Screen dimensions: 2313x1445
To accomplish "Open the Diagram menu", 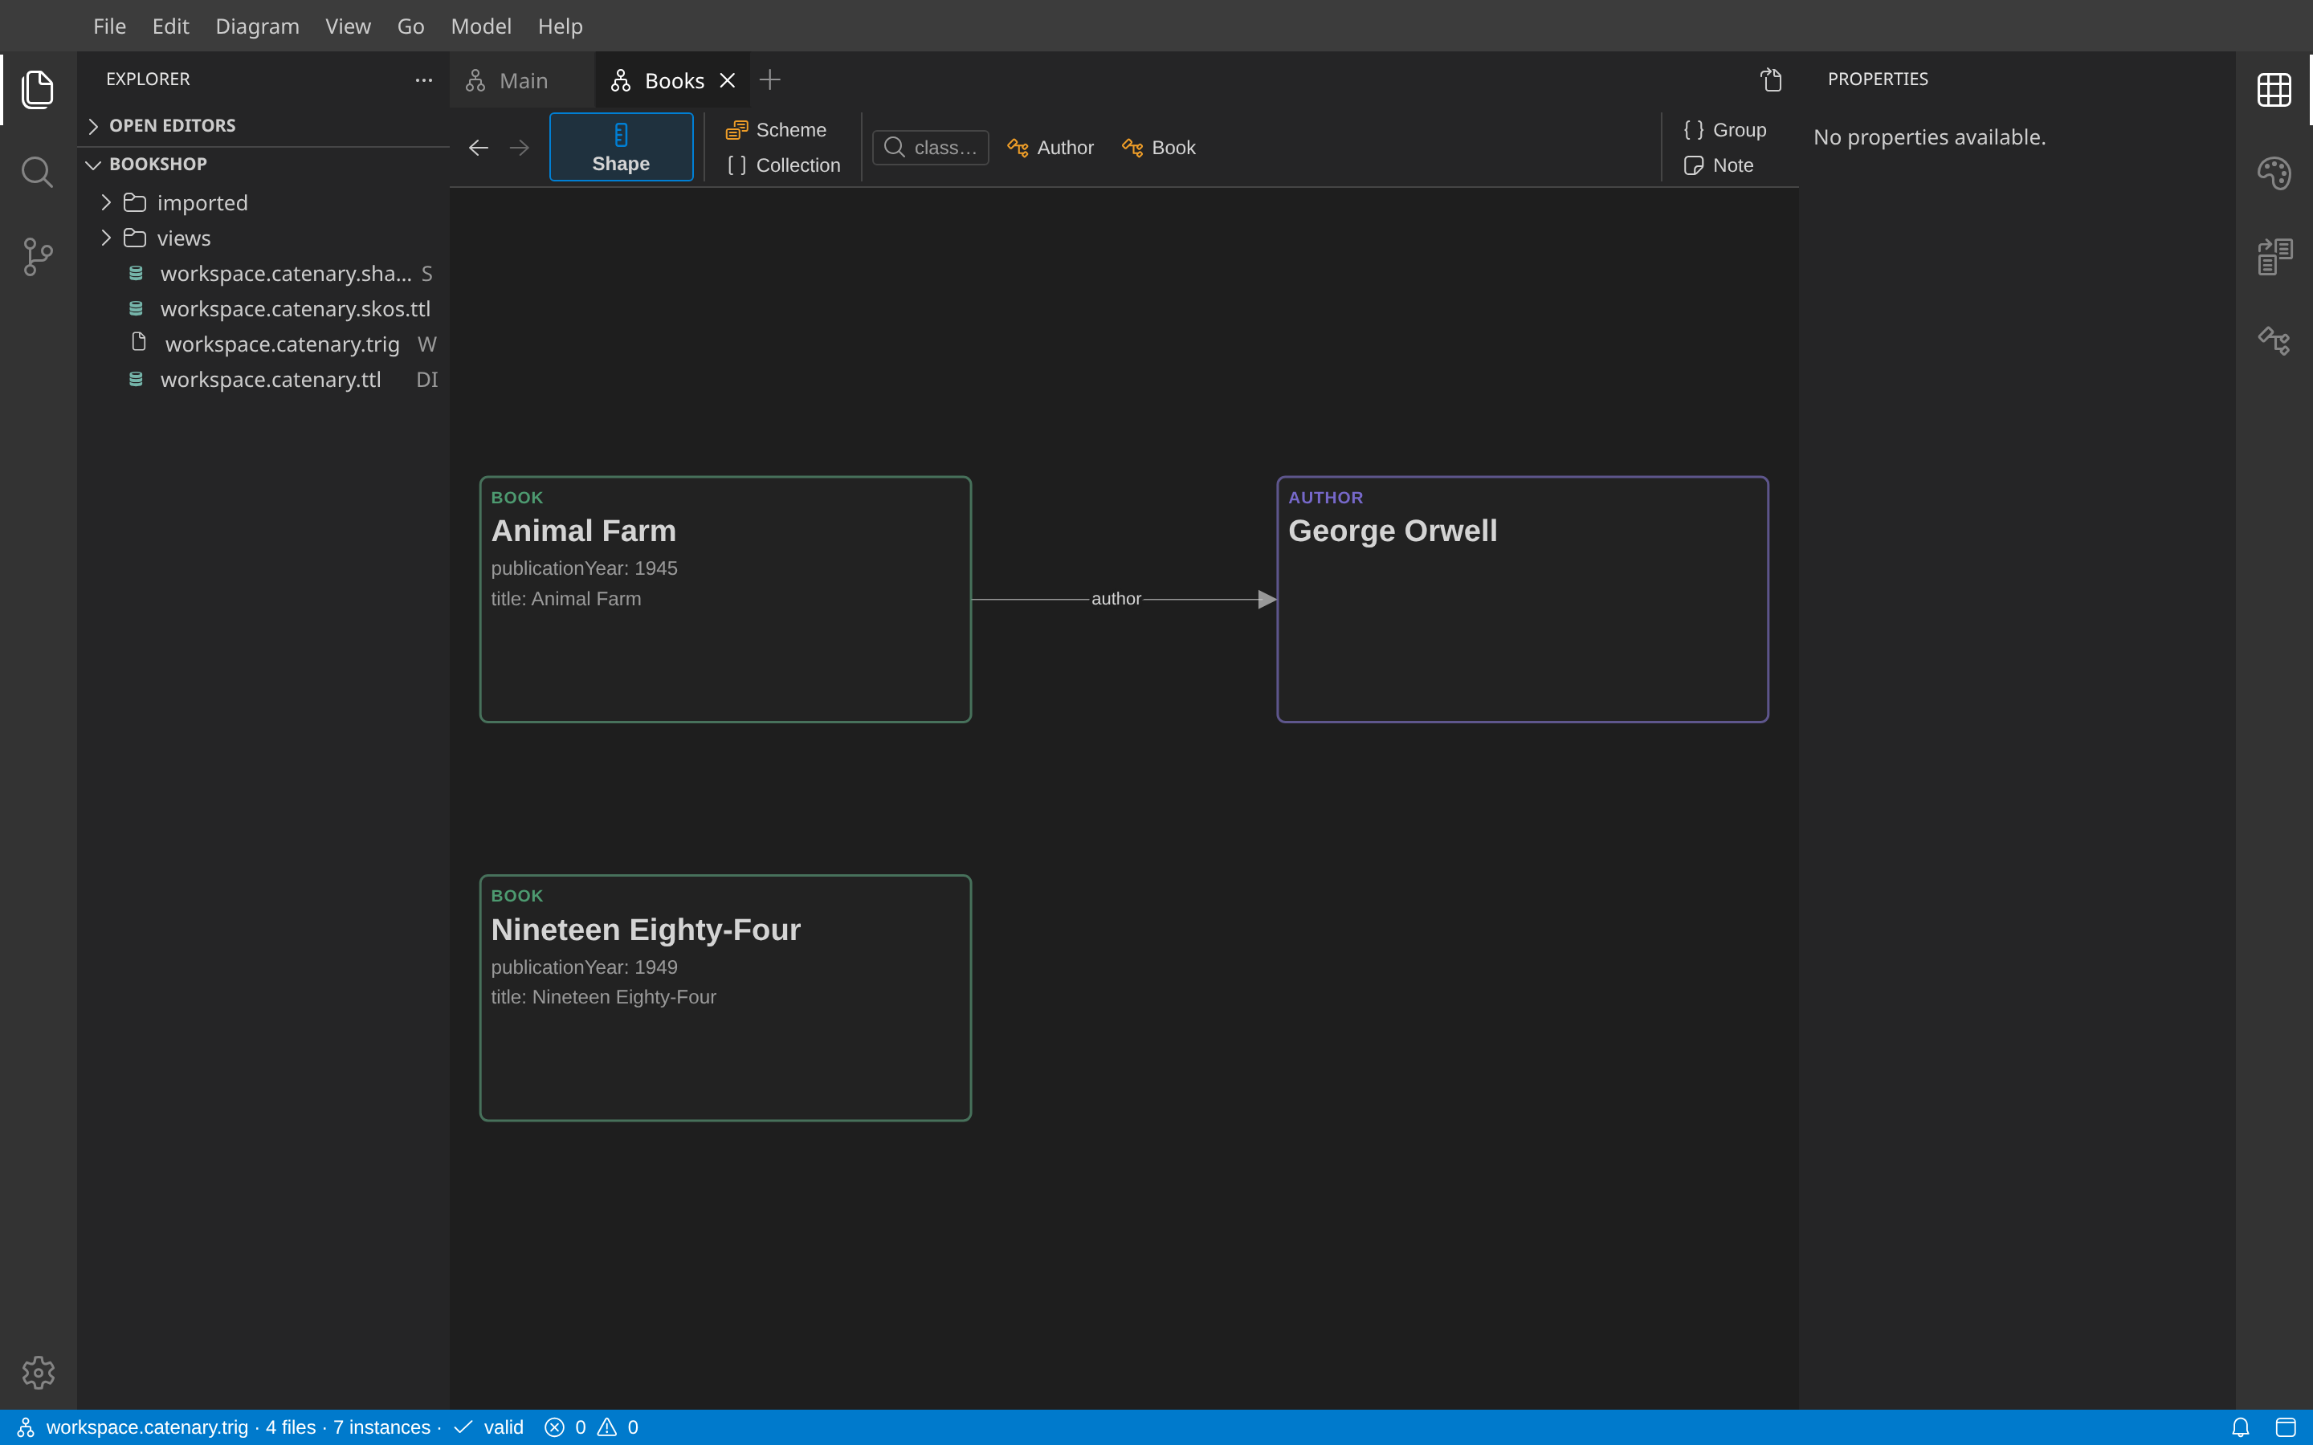I will (257, 26).
